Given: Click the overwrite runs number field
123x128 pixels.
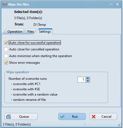Looking at the screenshot, I should 81,80.
